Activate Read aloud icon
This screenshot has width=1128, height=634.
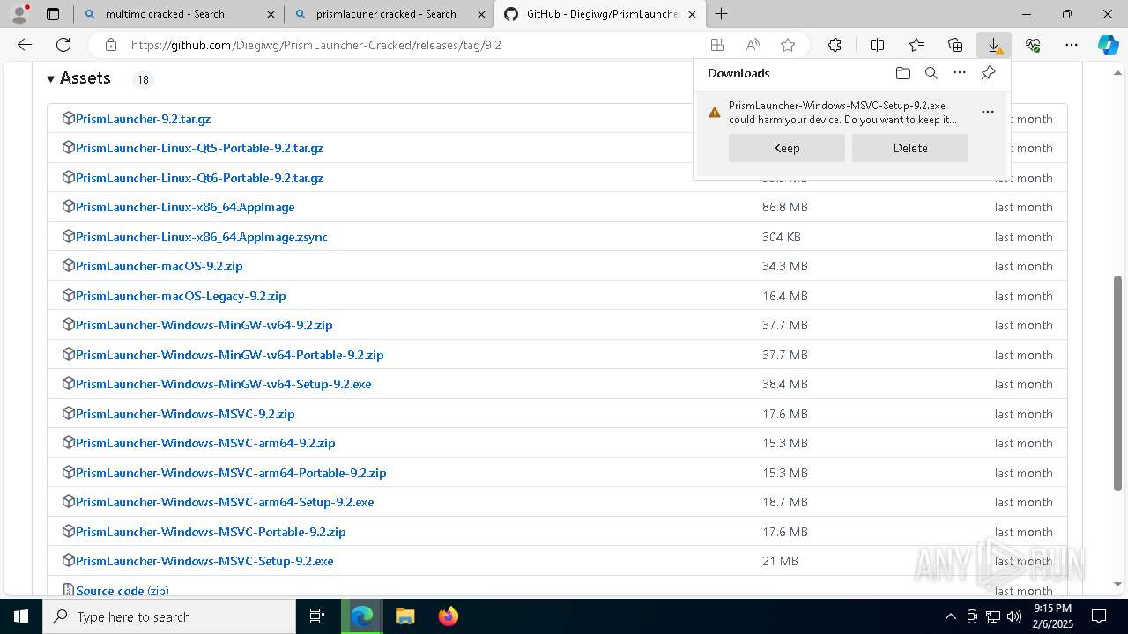pyautogui.click(x=753, y=45)
